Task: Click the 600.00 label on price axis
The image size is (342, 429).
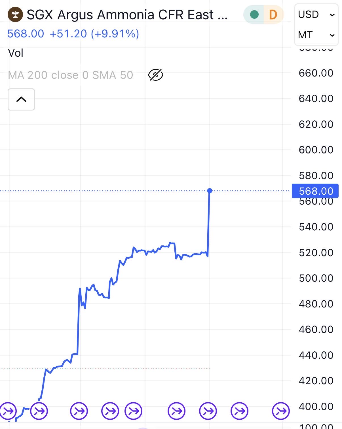Action: tap(316, 150)
